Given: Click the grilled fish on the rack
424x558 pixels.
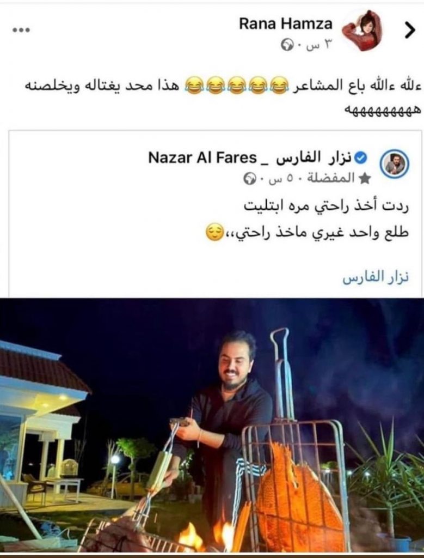Looking at the screenshot, I should [298, 498].
